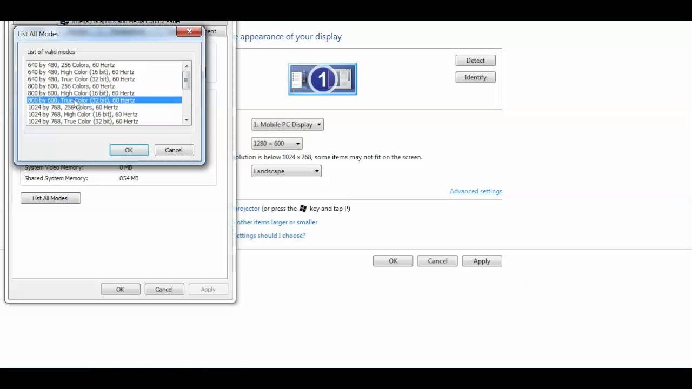
Task: Select 800 by 600, 256 Colors mode
Action: click(104, 86)
